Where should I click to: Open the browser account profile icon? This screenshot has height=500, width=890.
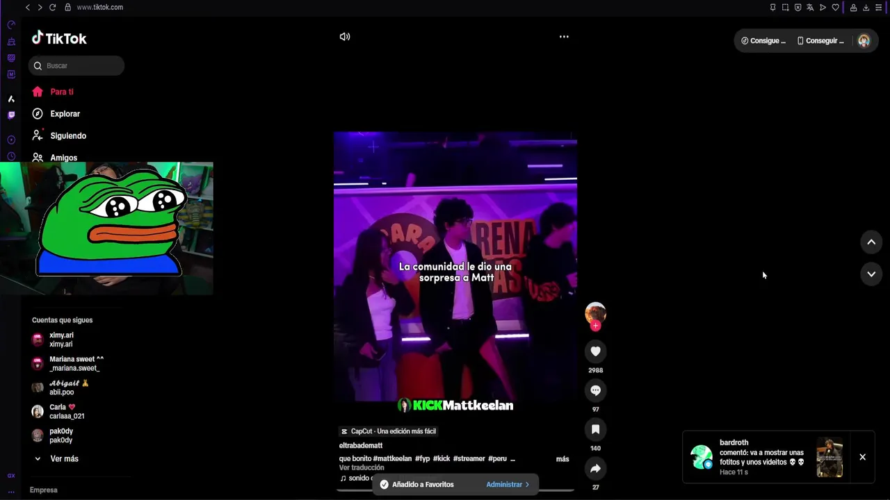click(853, 7)
